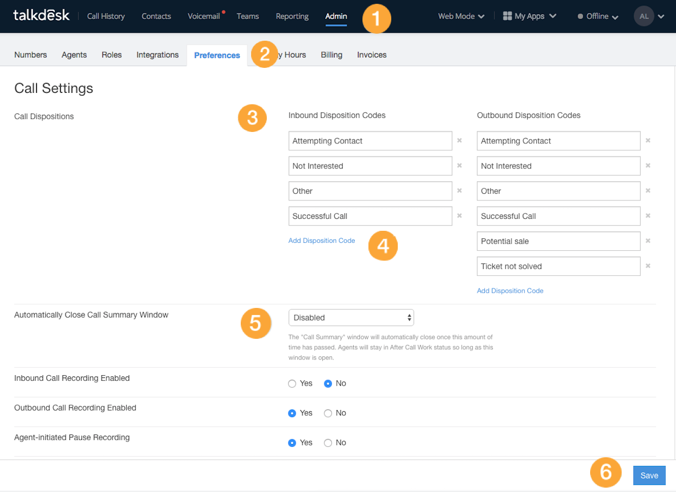The image size is (676, 492).
Task: Open Automatically Close Call Summary dropdown
Action: 351,317
